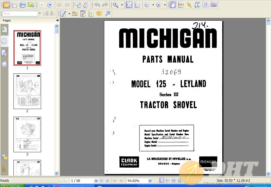Screen dimensions: 271x187
Task: Go to first page in status bar
Action: (x=60, y=181)
